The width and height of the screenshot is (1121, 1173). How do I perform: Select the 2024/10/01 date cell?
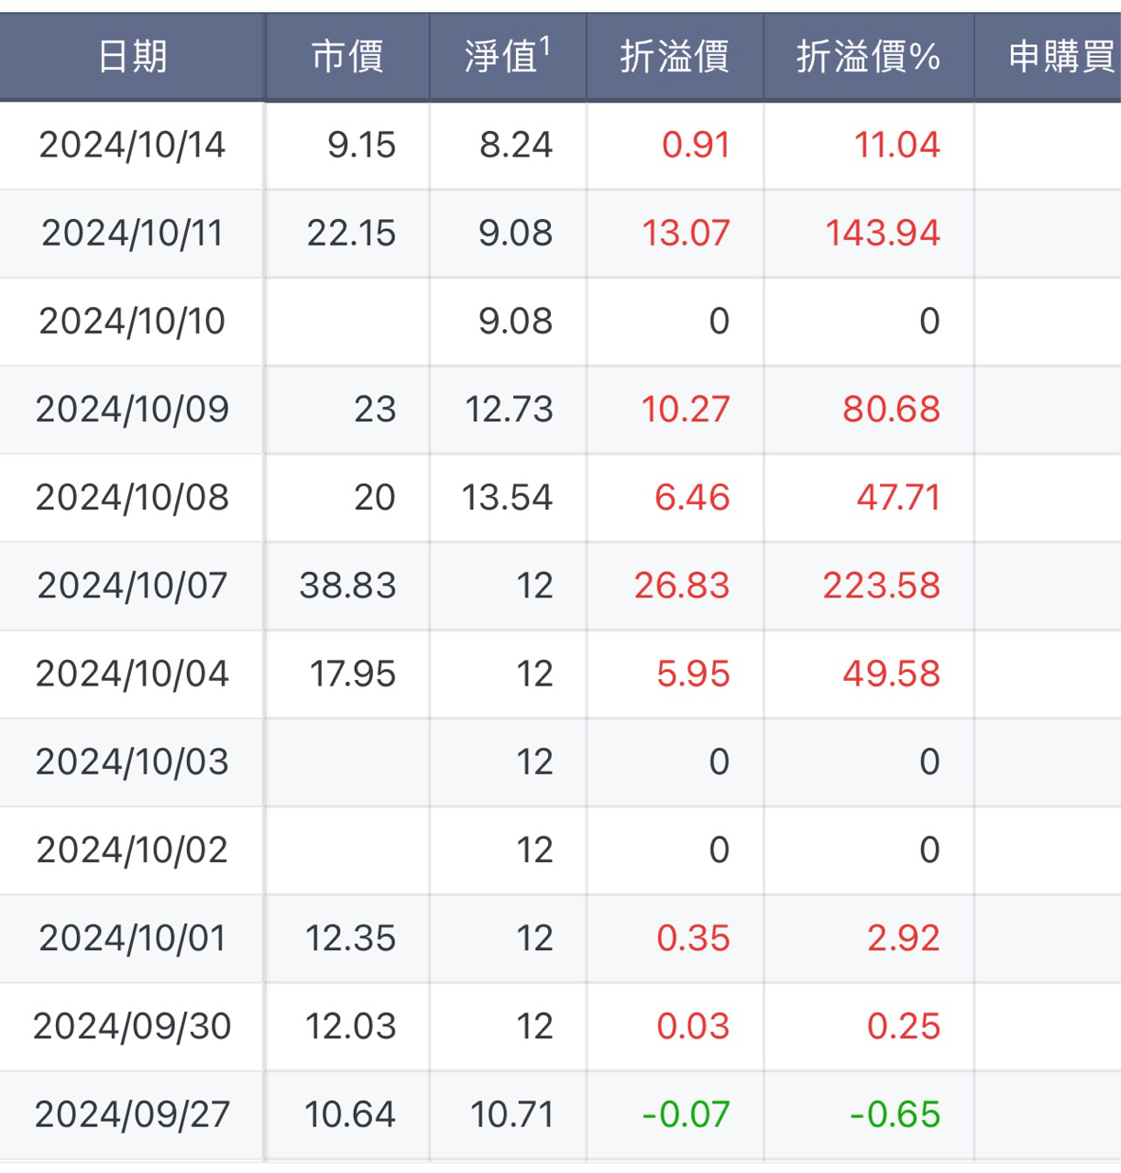tap(132, 938)
